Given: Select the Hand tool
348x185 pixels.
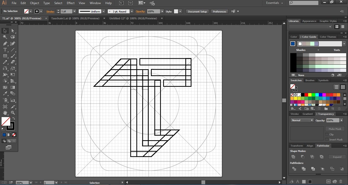Looking at the screenshot, I should (5, 113).
